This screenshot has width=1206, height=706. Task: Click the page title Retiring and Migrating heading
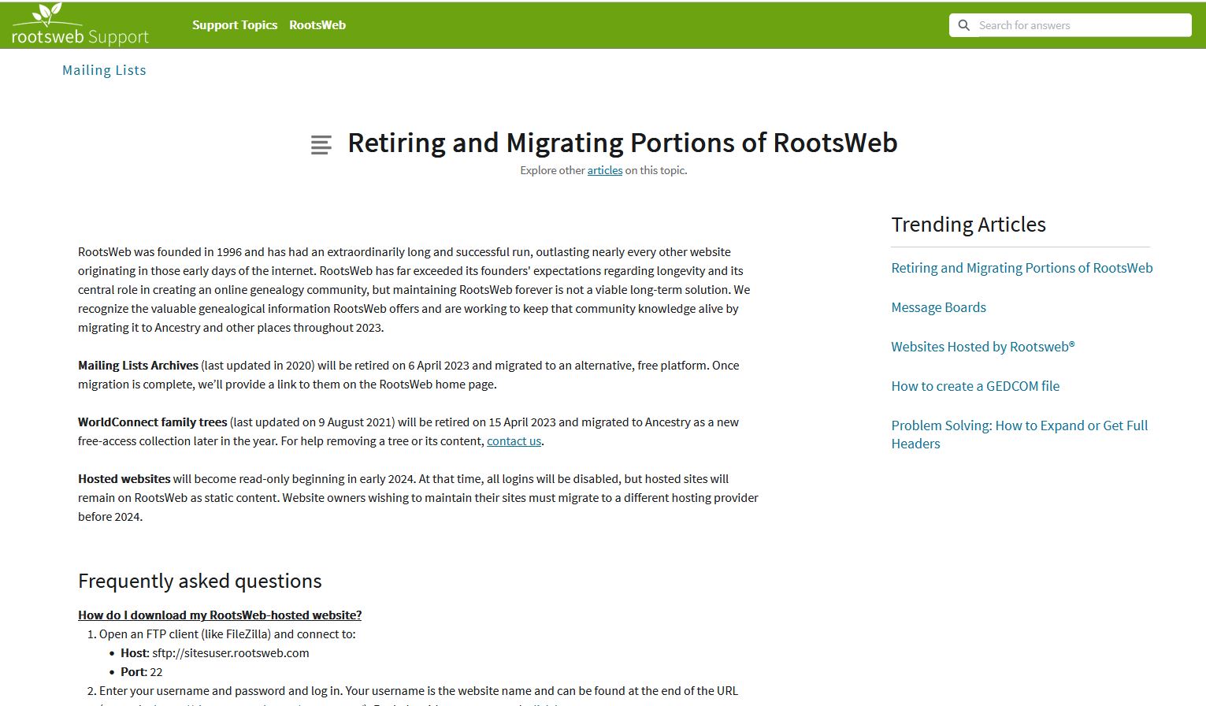[622, 143]
